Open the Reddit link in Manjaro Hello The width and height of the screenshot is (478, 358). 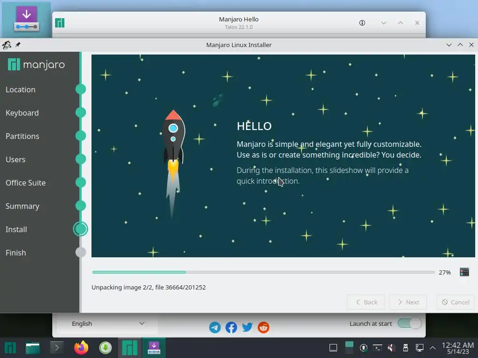click(x=263, y=328)
